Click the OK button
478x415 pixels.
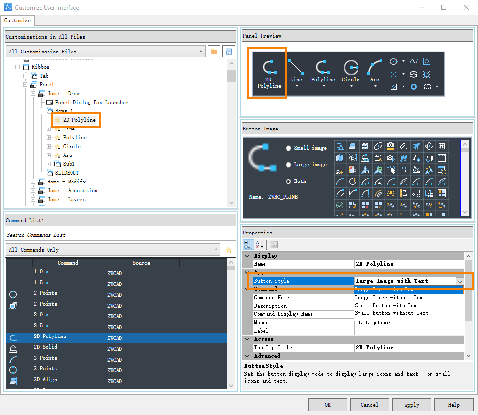click(328, 405)
